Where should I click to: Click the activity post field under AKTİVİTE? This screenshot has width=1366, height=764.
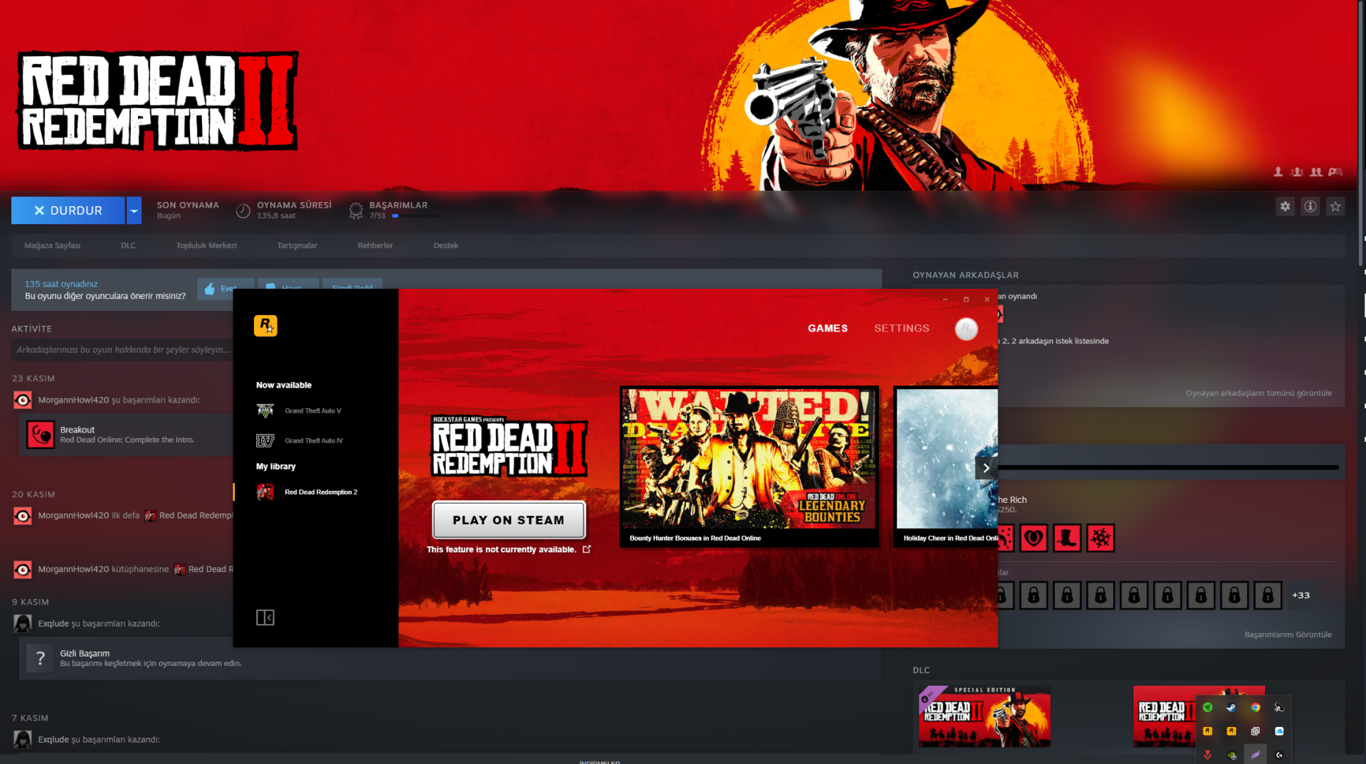122,350
